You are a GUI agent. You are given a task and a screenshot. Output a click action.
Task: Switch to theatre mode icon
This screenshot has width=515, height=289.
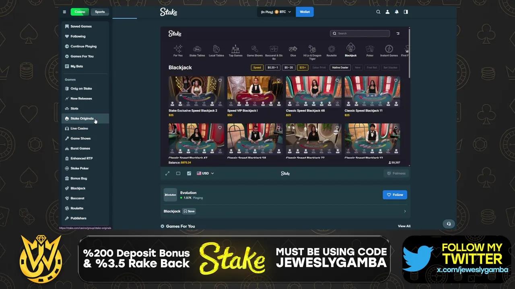[x=178, y=173]
